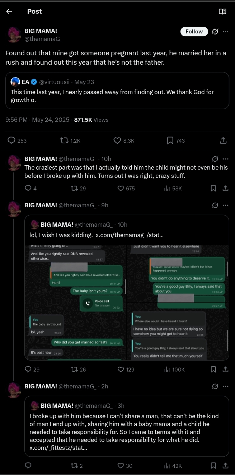This screenshot has width=235, height=475.
Task: Open Grok icon on main post
Action: pyautogui.click(x=215, y=32)
